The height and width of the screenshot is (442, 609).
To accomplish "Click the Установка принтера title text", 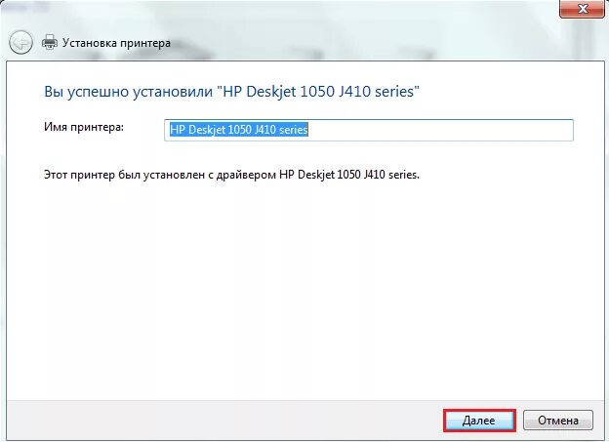I will pyautogui.click(x=116, y=43).
